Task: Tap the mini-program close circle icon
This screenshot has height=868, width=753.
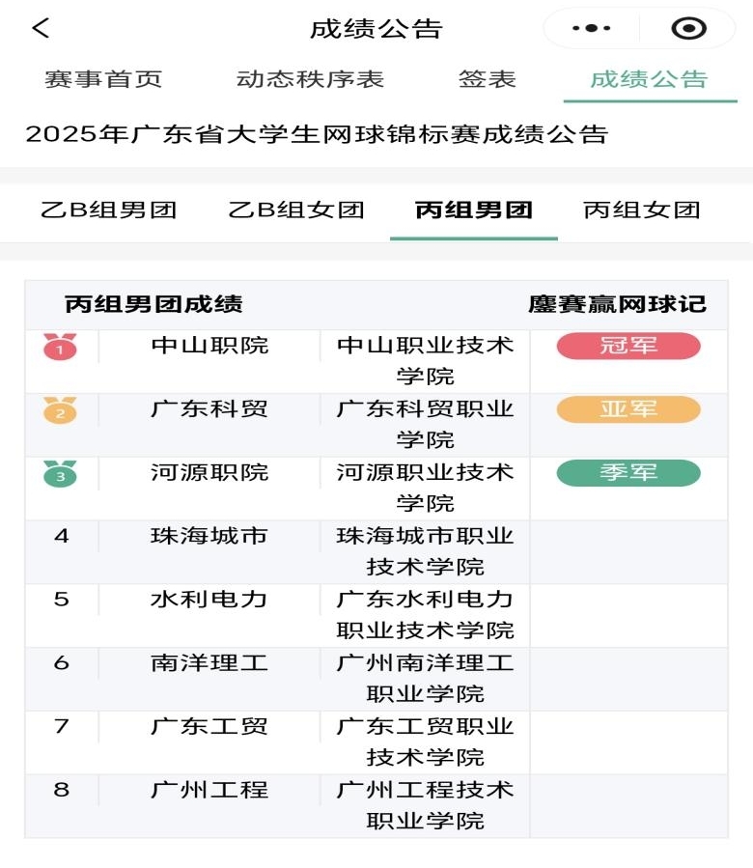Action: (688, 29)
